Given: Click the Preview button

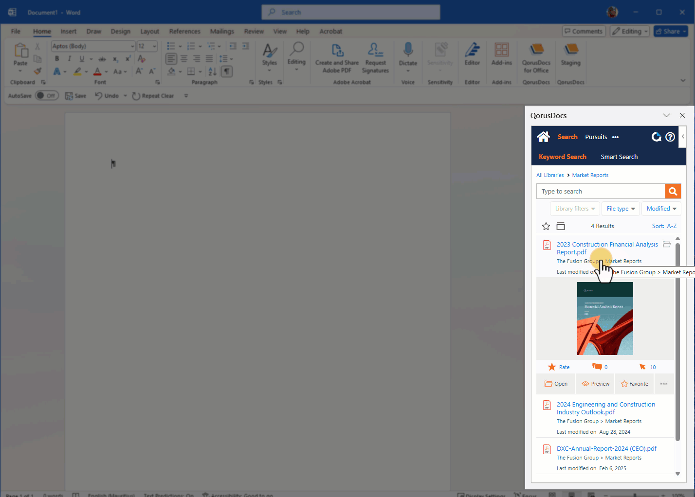Looking at the screenshot, I should [x=595, y=384].
